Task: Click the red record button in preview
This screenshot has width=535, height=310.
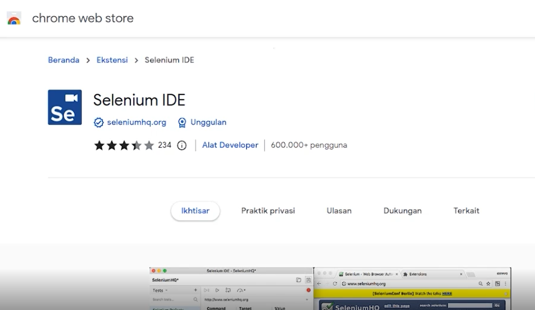Action: click(308, 290)
